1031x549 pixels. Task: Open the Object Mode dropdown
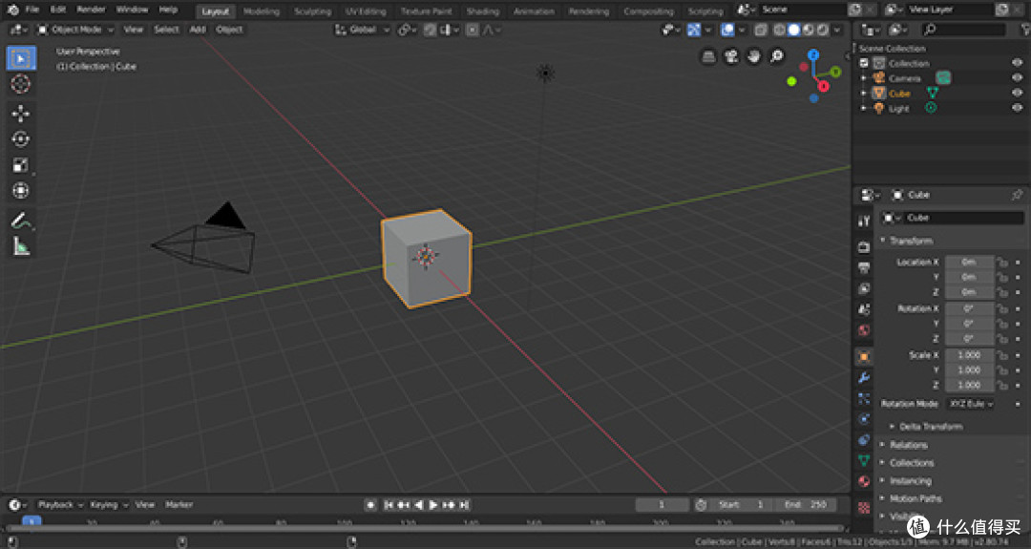75,30
